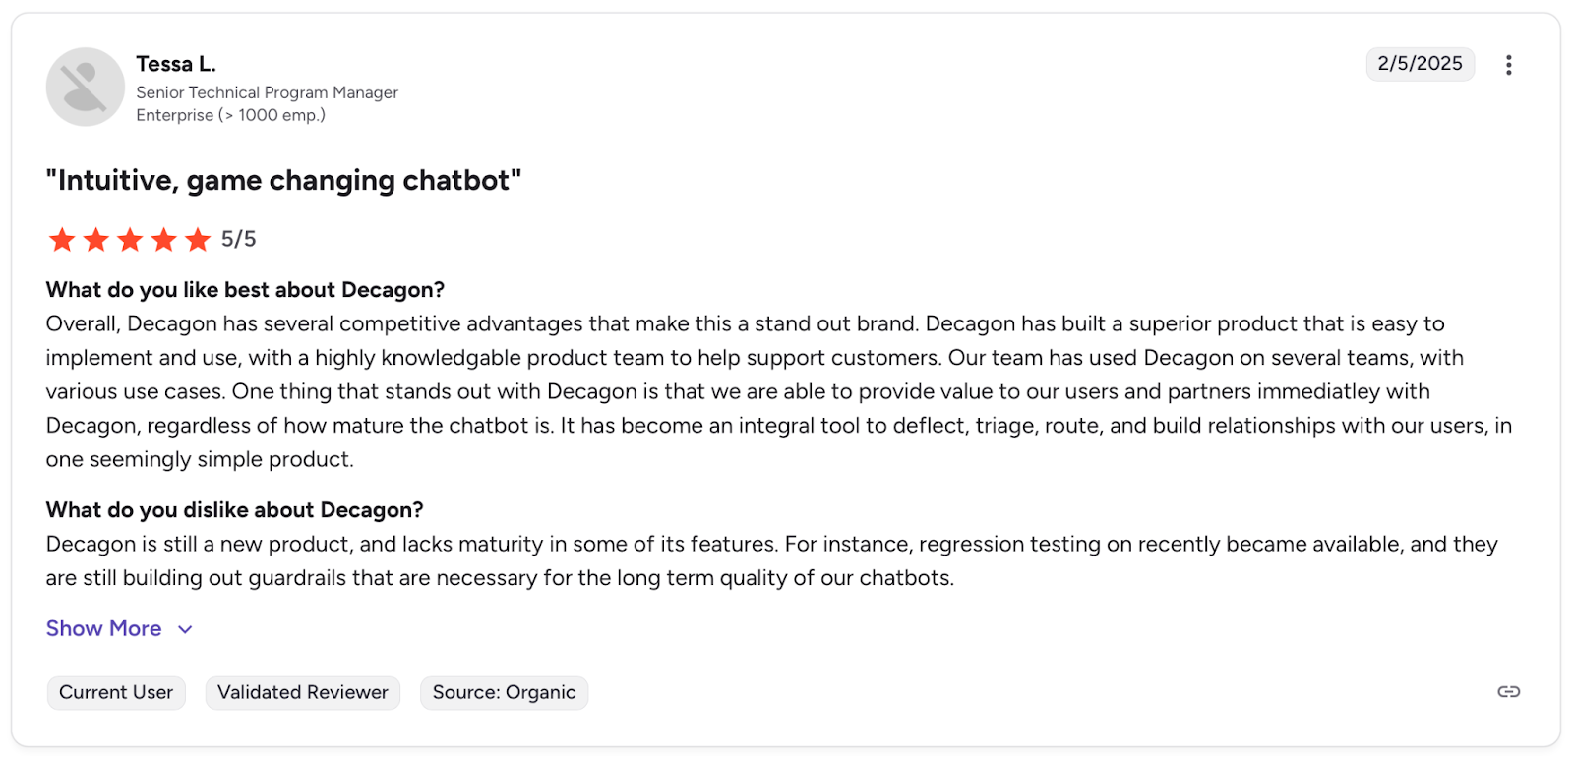Click Tessa L.'s avatar placeholder
The height and width of the screenshot is (761, 1574).
pos(86,87)
